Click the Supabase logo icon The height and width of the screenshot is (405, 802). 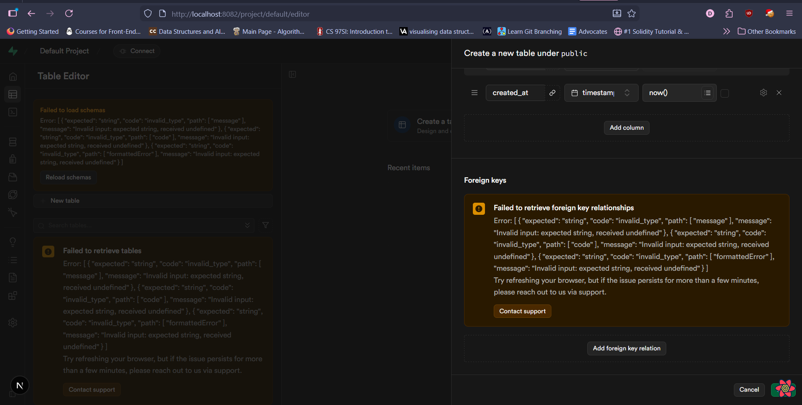click(x=13, y=51)
